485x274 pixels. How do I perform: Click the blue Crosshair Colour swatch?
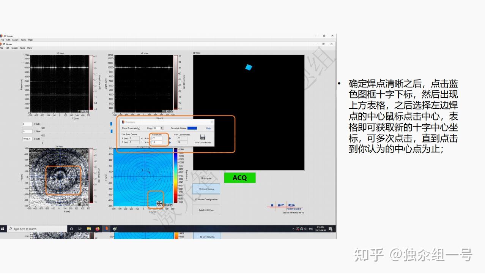[x=192, y=128]
